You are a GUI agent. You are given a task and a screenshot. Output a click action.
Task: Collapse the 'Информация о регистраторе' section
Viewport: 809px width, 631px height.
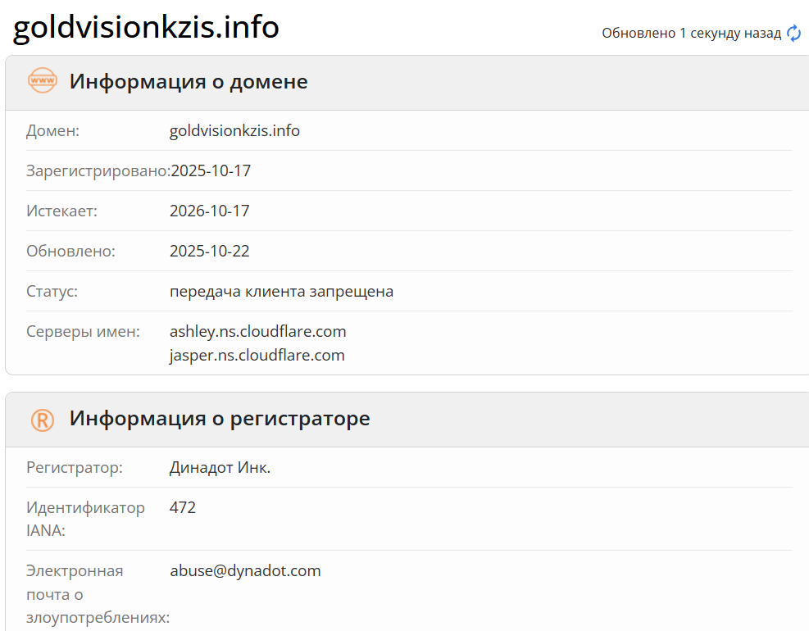pyautogui.click(x=220, y=419)
